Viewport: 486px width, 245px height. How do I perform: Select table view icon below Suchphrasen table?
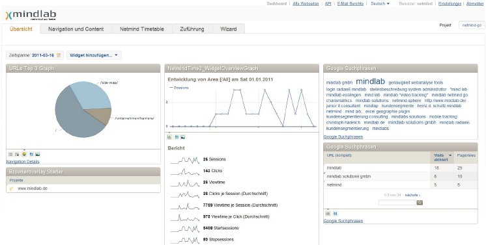pos(328,213)
